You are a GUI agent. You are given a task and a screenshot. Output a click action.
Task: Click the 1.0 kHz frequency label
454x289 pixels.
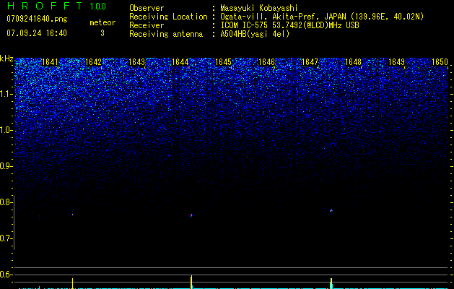point(6,130)
